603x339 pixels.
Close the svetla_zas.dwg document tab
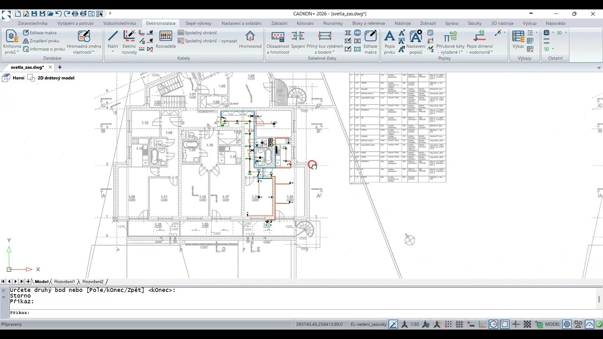50,67
